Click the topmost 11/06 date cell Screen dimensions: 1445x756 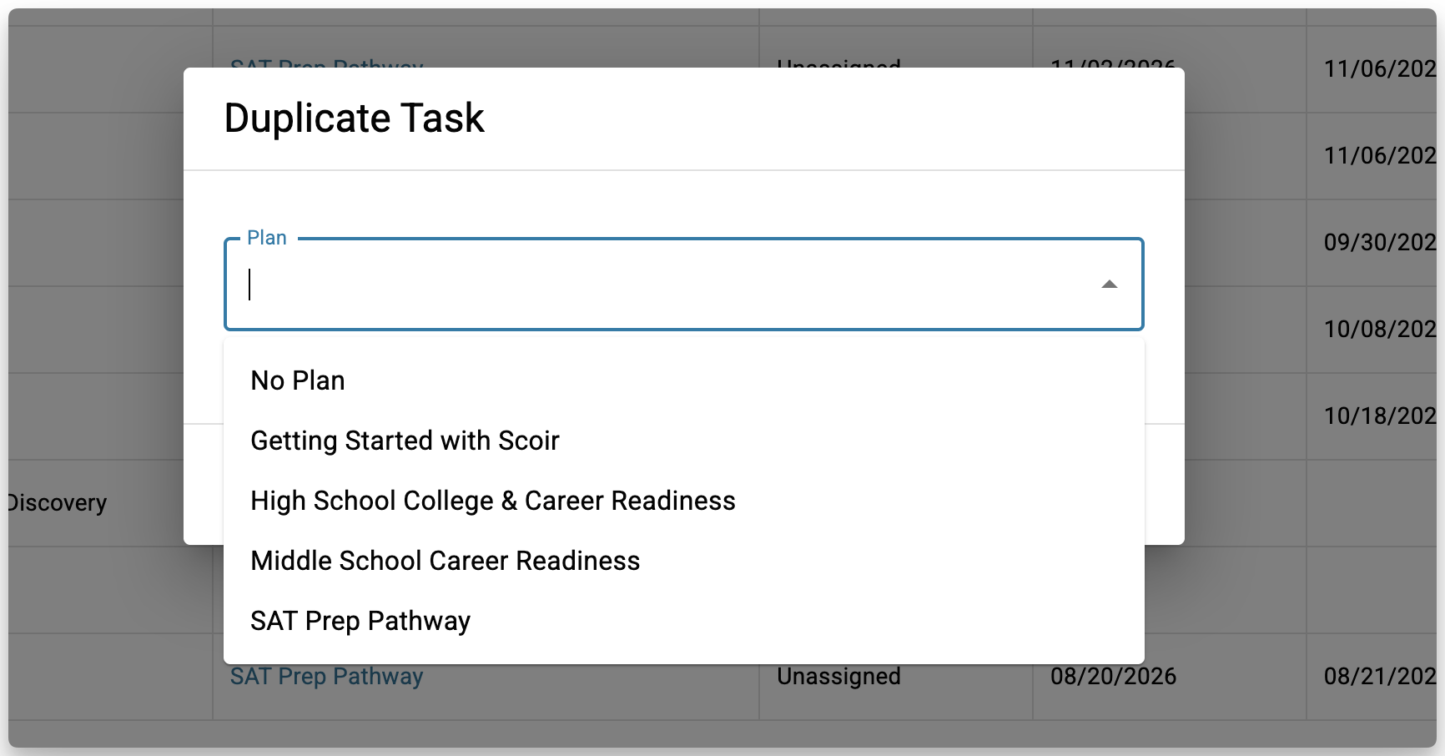(x=1379, y=69)
